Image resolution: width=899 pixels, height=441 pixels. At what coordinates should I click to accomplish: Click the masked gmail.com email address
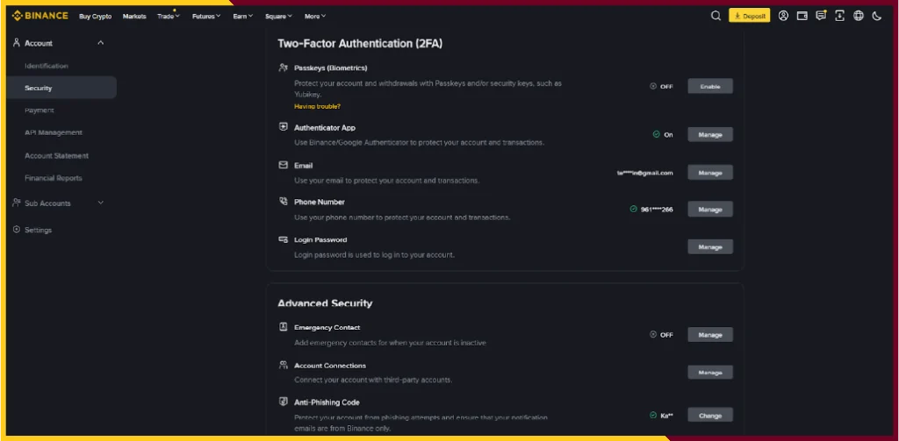[645, 173]
